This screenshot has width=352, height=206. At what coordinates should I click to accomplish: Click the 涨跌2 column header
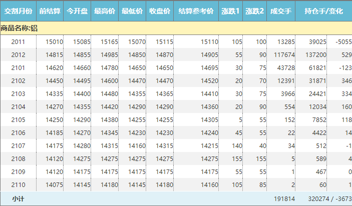pos(255,11)
